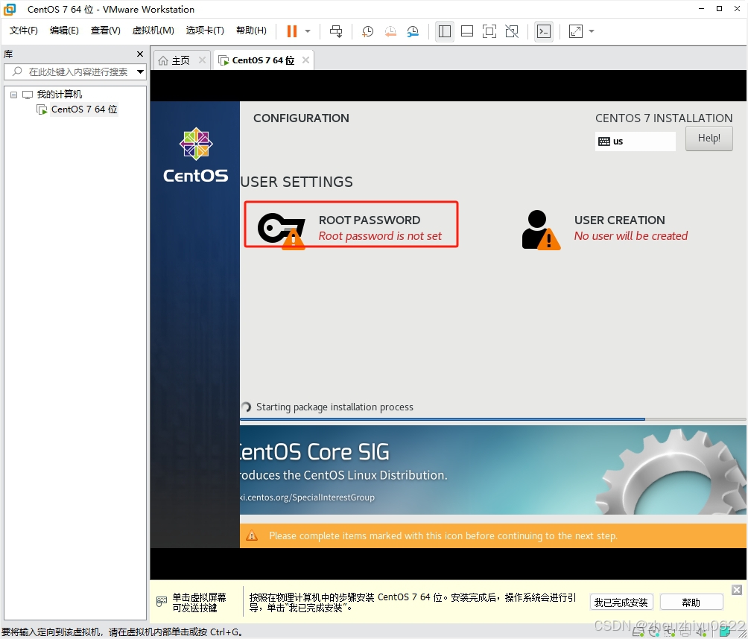The width and height of the screenshot is (748, 639).
Task: Click the installation progress bar
Action: point(492,419)
